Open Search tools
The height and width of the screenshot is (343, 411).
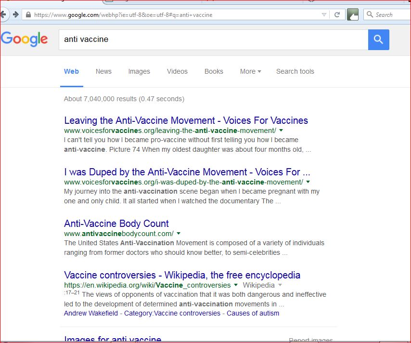(x=295, y=71)
